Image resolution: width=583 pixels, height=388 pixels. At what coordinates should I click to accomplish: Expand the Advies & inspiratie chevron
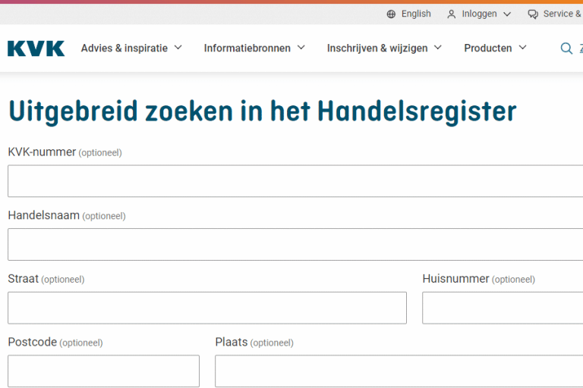click(178, 48)
